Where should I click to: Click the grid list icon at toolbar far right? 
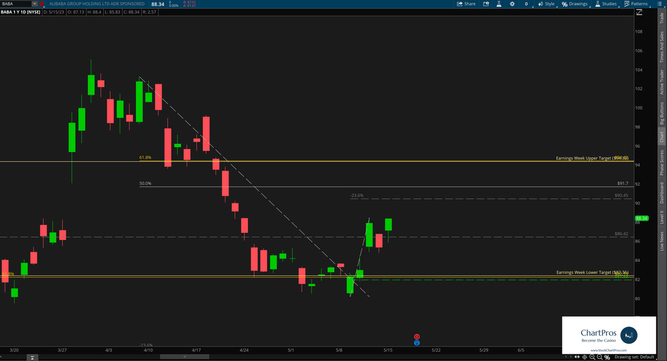pos(660,4)
